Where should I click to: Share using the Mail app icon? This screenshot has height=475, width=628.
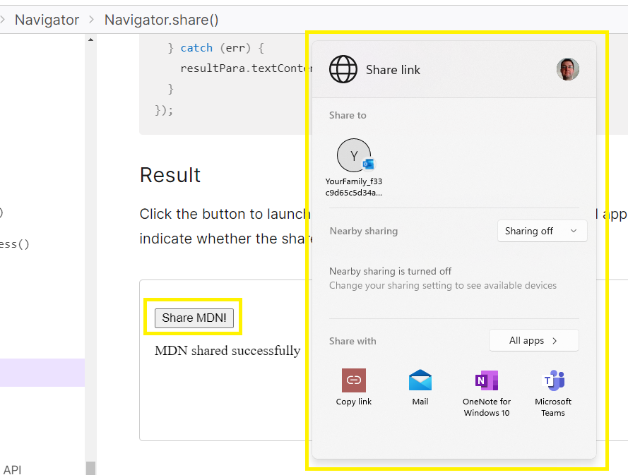(x=420, y=380)
